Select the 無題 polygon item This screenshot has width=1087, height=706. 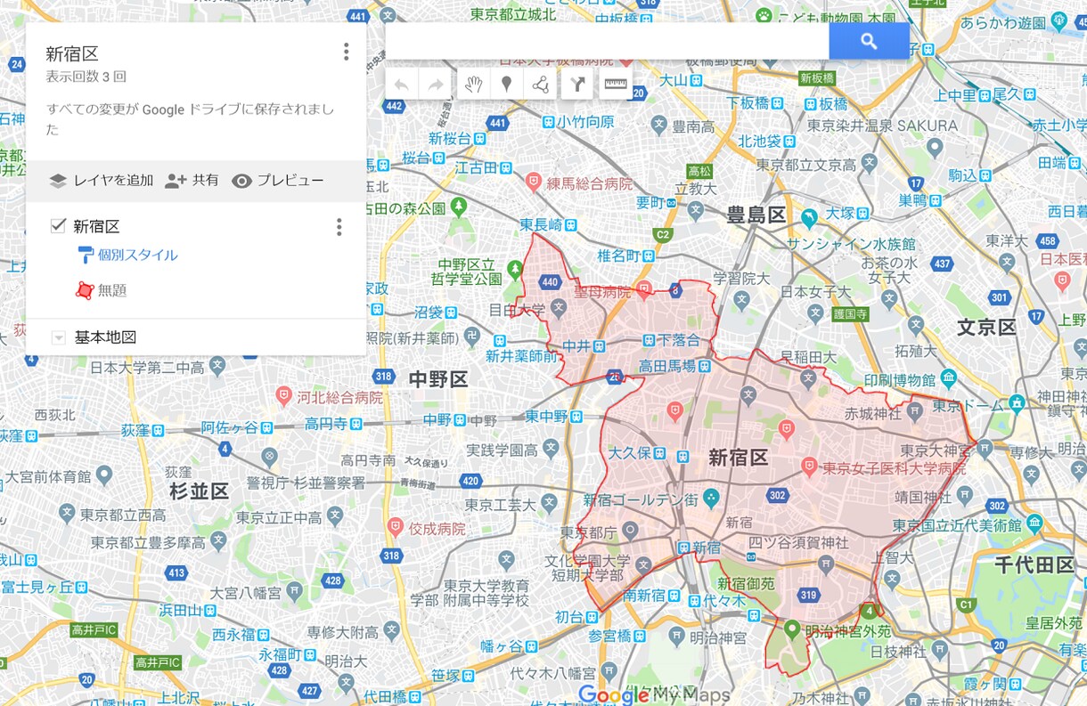point(112,290)
